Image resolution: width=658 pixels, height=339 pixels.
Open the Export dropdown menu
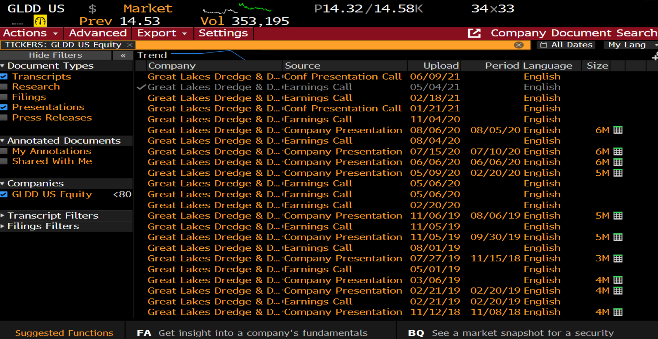coord(162,33)
